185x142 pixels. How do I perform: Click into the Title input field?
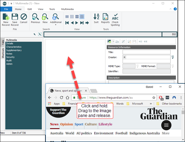pos(146,52)
